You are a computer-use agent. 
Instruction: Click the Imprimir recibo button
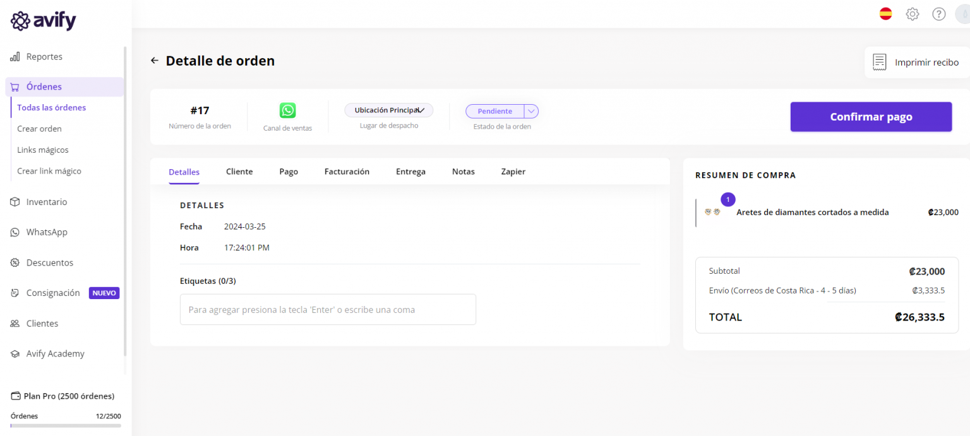point(917,62)
